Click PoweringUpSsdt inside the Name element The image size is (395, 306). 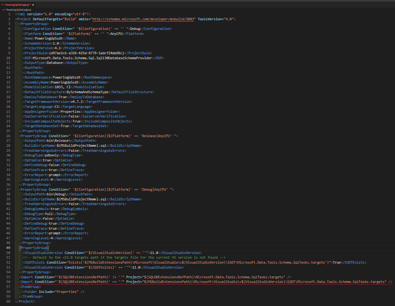coord(49,38)
